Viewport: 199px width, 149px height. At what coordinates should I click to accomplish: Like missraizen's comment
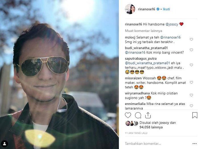191,82
